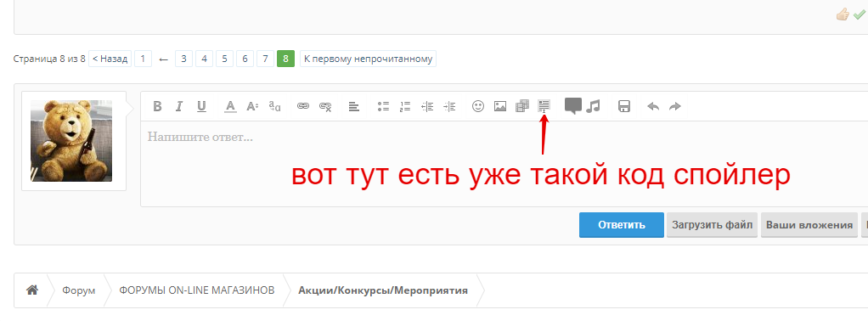Open the Форум breadcrumb
Image resolution: width=868 pixels, height=321 pixels.
[79, 290]
